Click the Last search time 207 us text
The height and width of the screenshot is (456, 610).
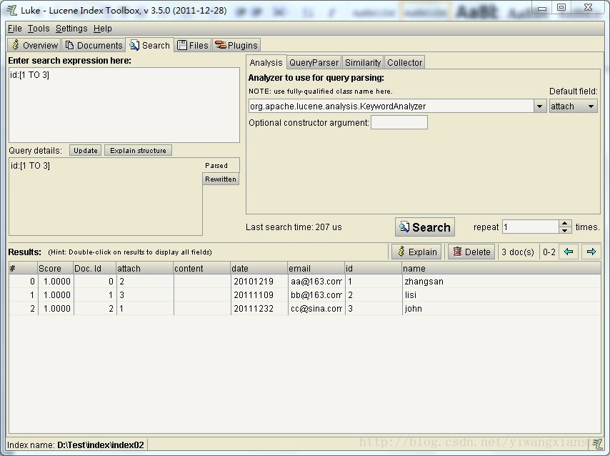click(294, 227)
